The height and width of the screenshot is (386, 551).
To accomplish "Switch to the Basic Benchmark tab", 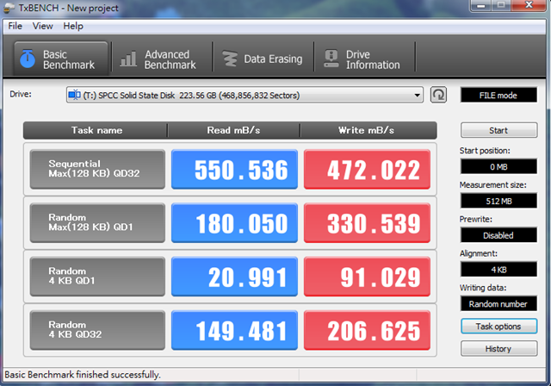I will [61, 59].
